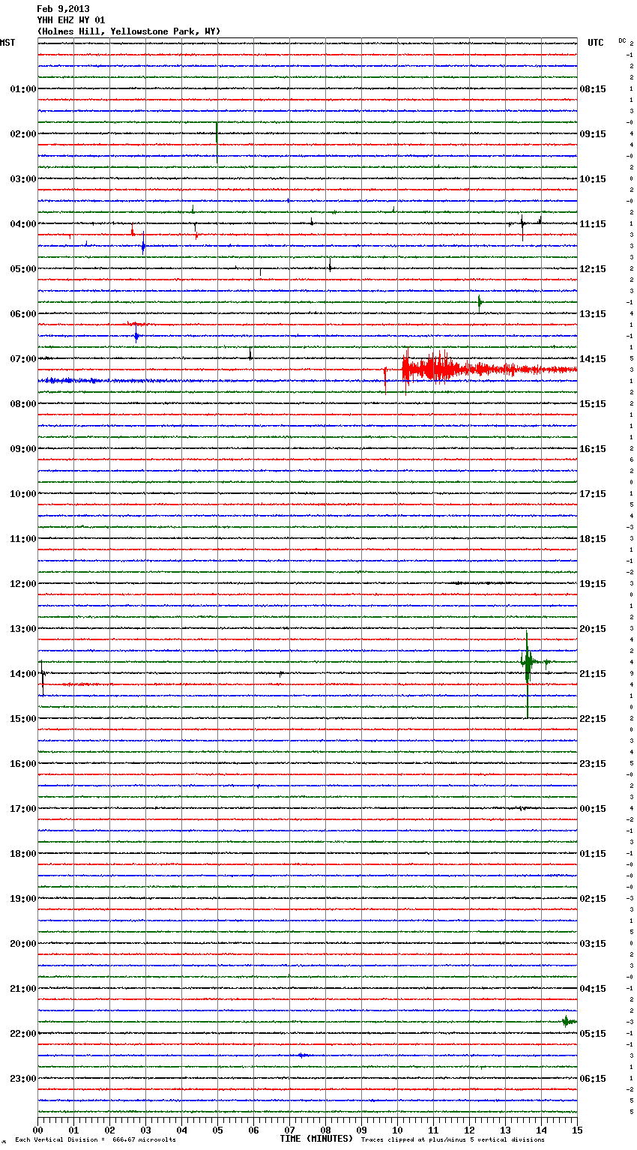Select the "10:00" MST hour label
Viewport: 637px width, 1150px height.
[23, 494]
